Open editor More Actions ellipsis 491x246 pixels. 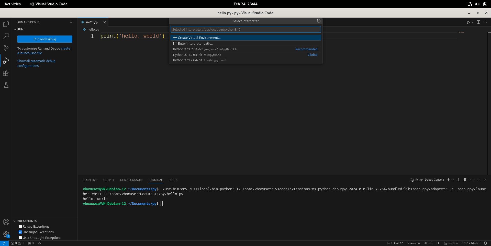[x=485, y=22]
